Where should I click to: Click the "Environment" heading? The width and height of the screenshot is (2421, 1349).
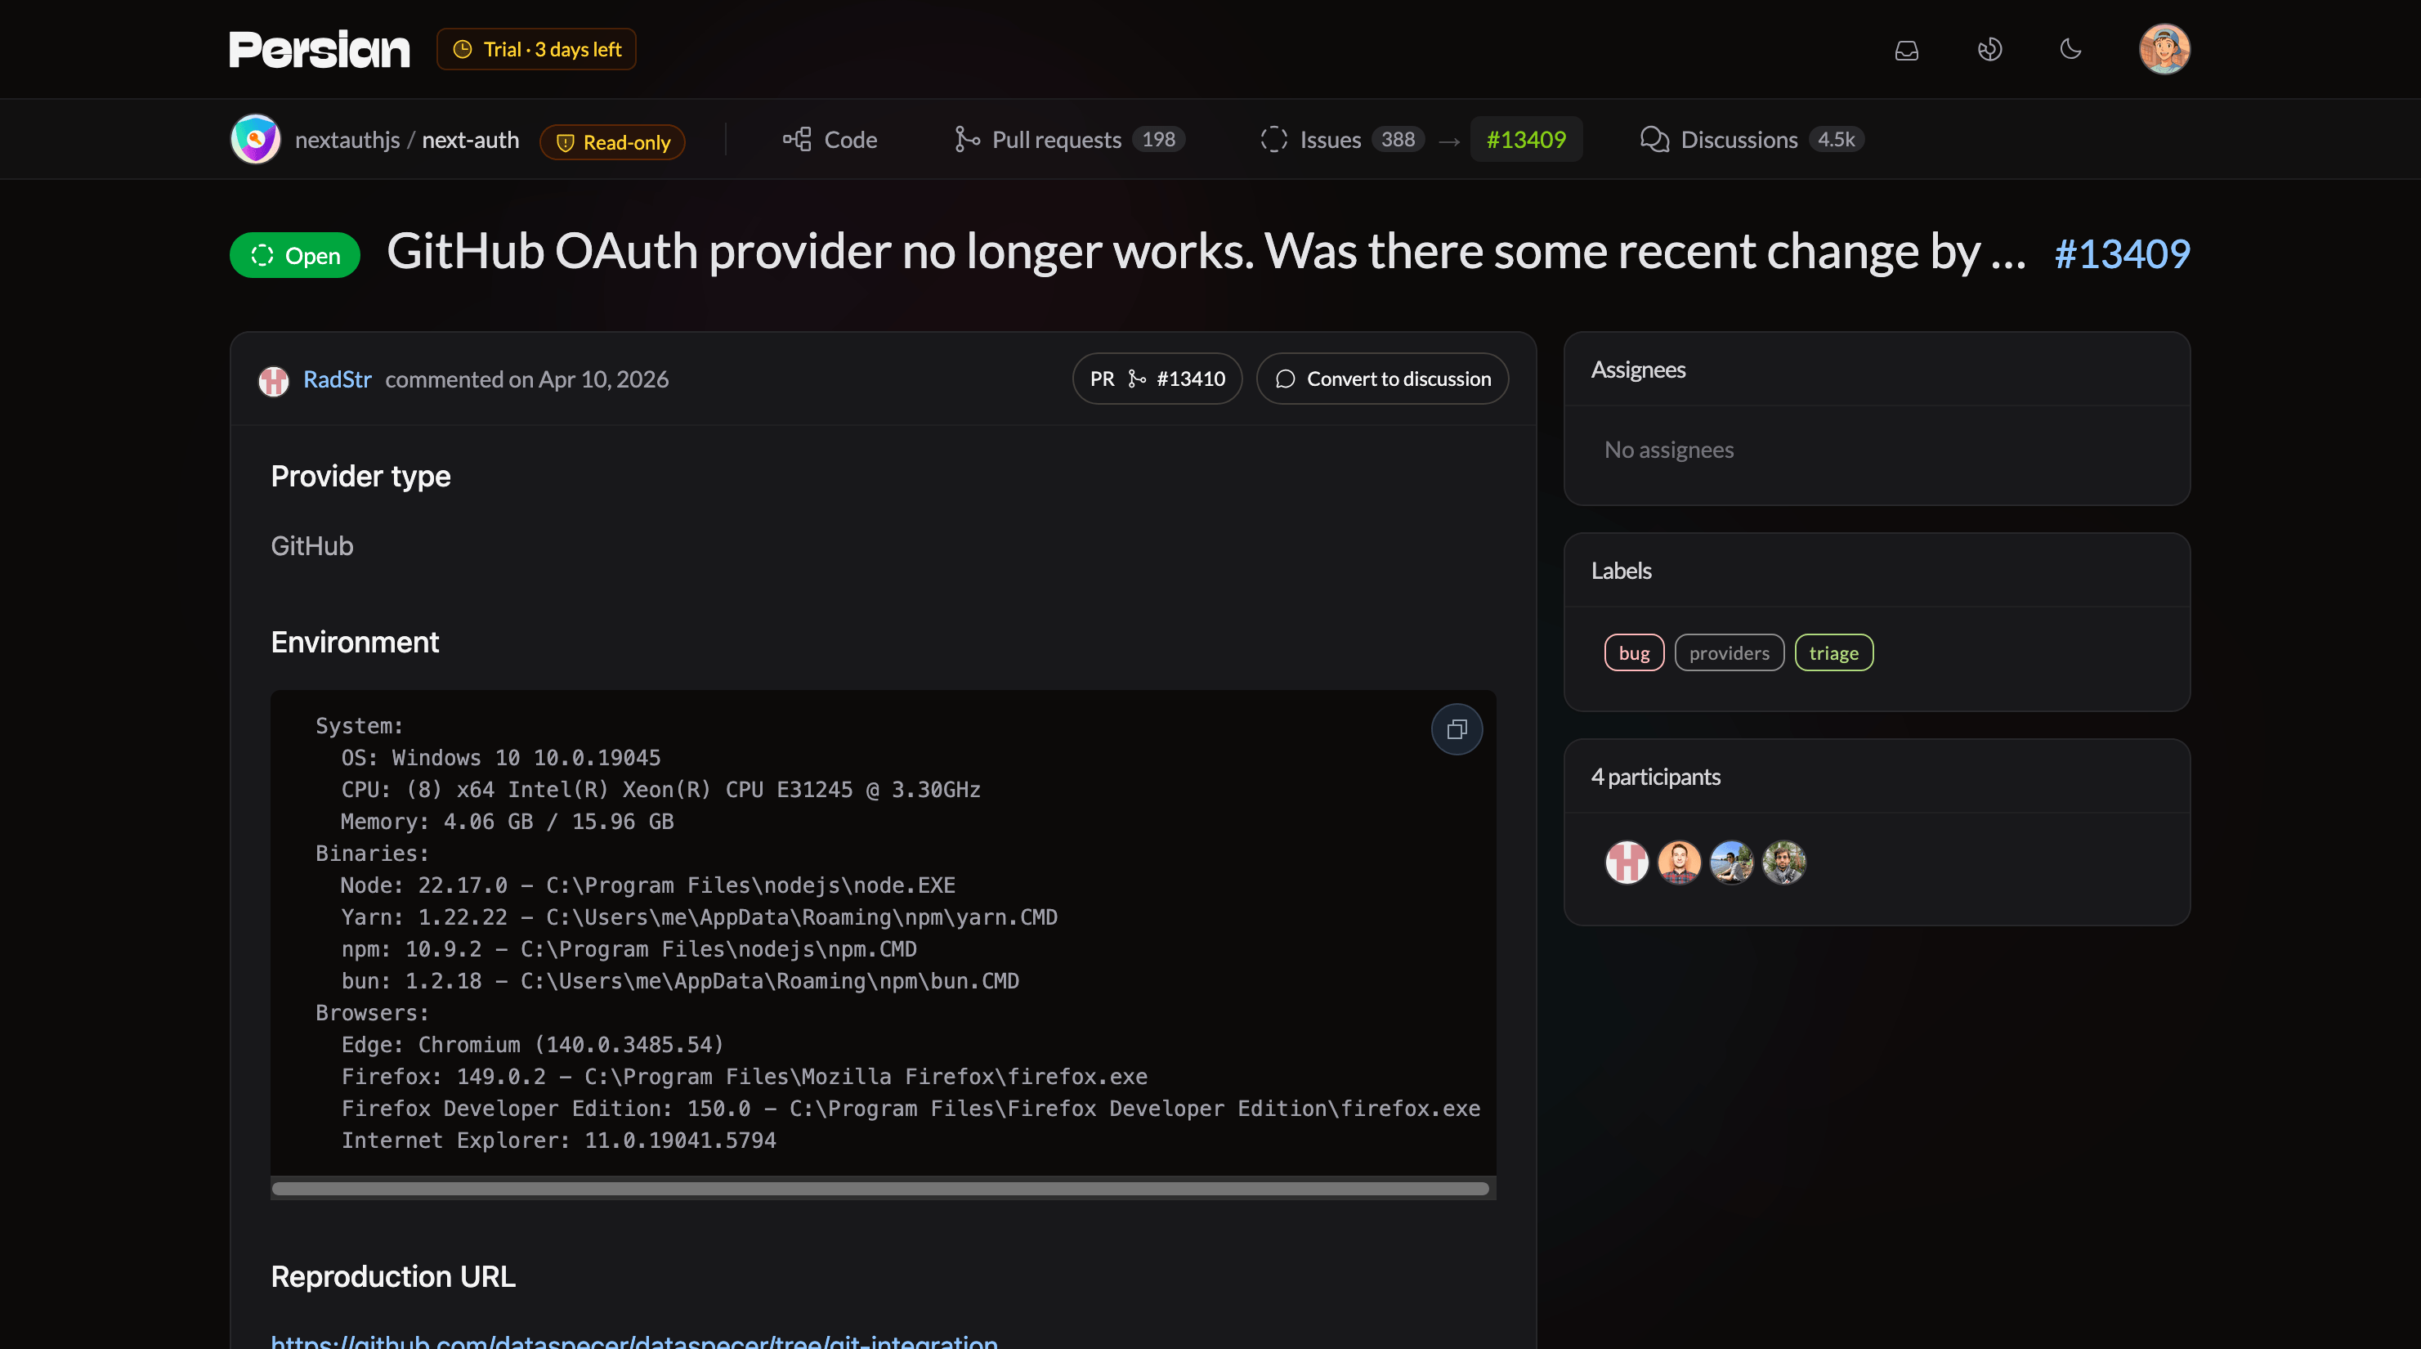click(354, 642)
